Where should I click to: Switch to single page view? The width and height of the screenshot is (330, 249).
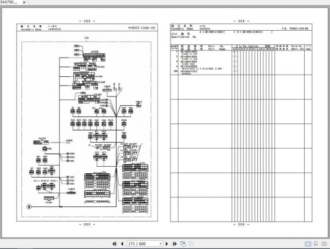pos(307,244)
